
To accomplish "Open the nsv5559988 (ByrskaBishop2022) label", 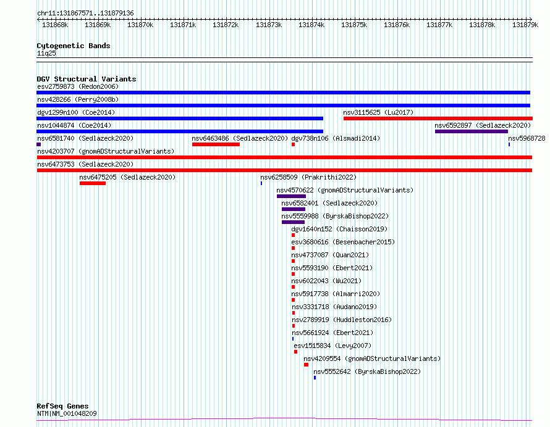I will (x=335, y=216).
